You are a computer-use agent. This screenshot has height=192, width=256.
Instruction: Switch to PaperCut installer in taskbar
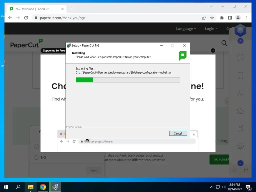click(55, 187)
